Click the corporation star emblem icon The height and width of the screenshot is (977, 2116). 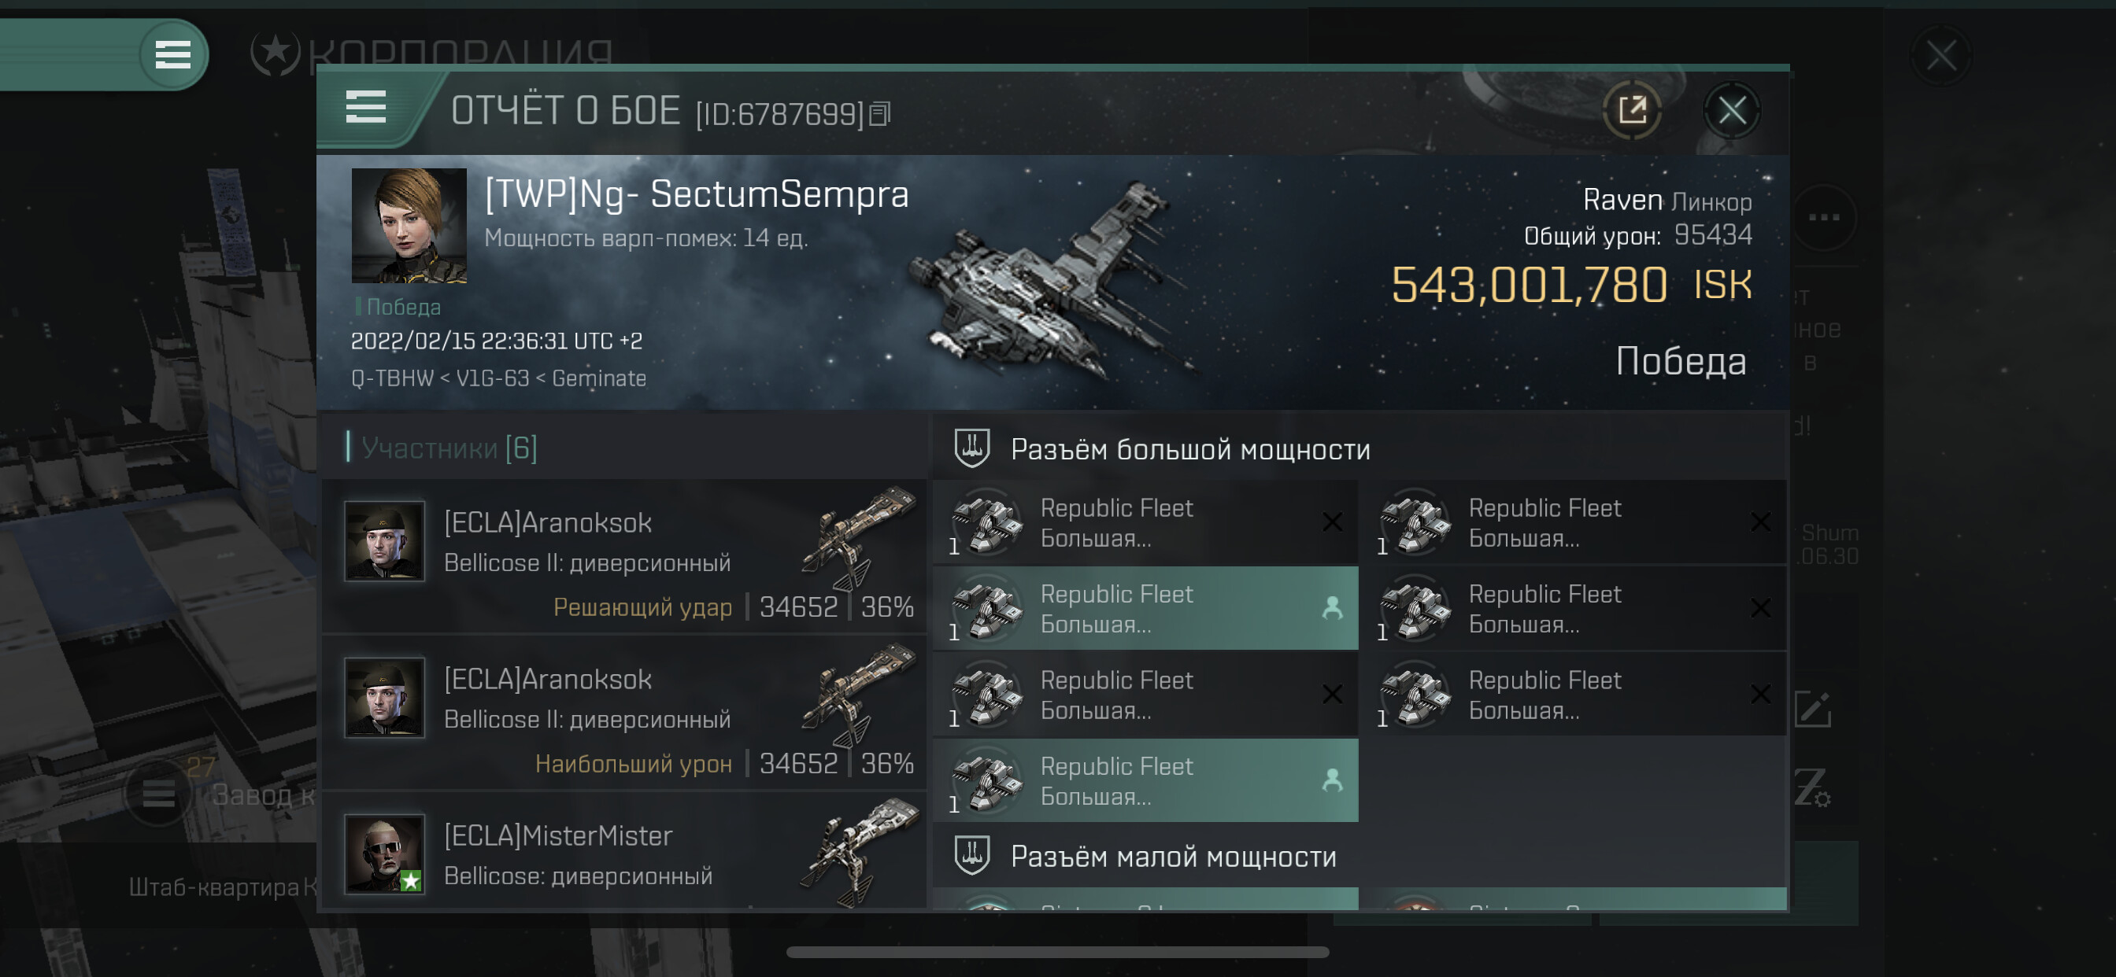coord(276,53)
